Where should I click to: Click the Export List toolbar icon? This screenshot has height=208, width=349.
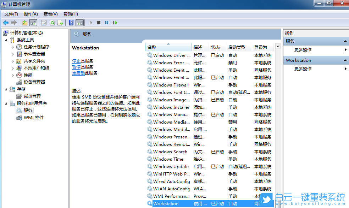pos(61,23)
